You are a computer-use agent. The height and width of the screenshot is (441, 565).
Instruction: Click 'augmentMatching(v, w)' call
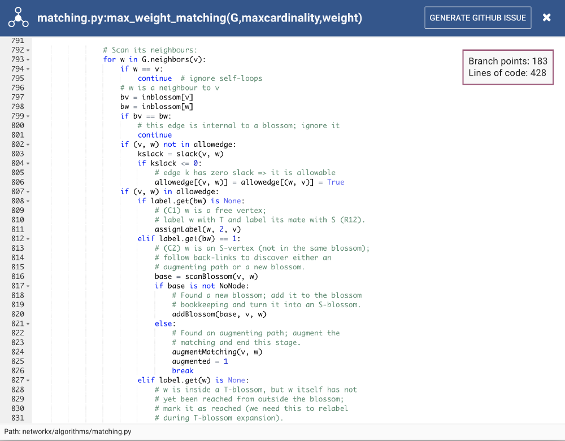click(x=217, y=352)
